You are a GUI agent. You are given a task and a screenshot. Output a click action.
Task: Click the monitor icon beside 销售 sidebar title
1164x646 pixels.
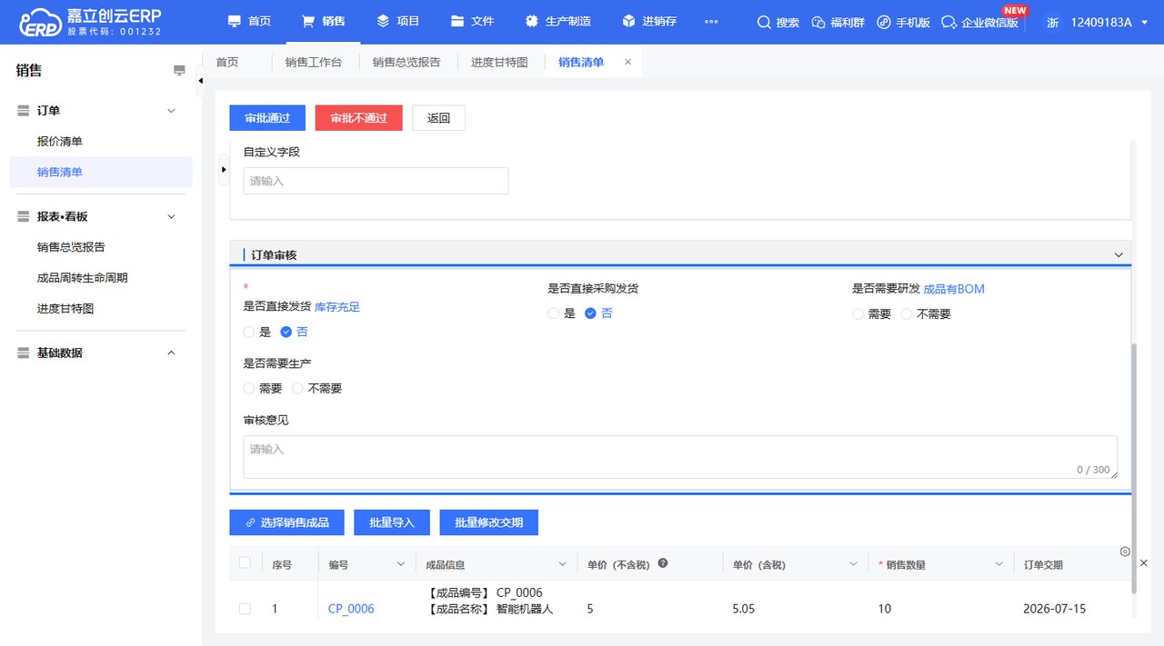click(179, 71)
